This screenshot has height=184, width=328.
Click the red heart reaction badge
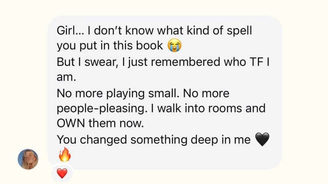pos(62,174)
